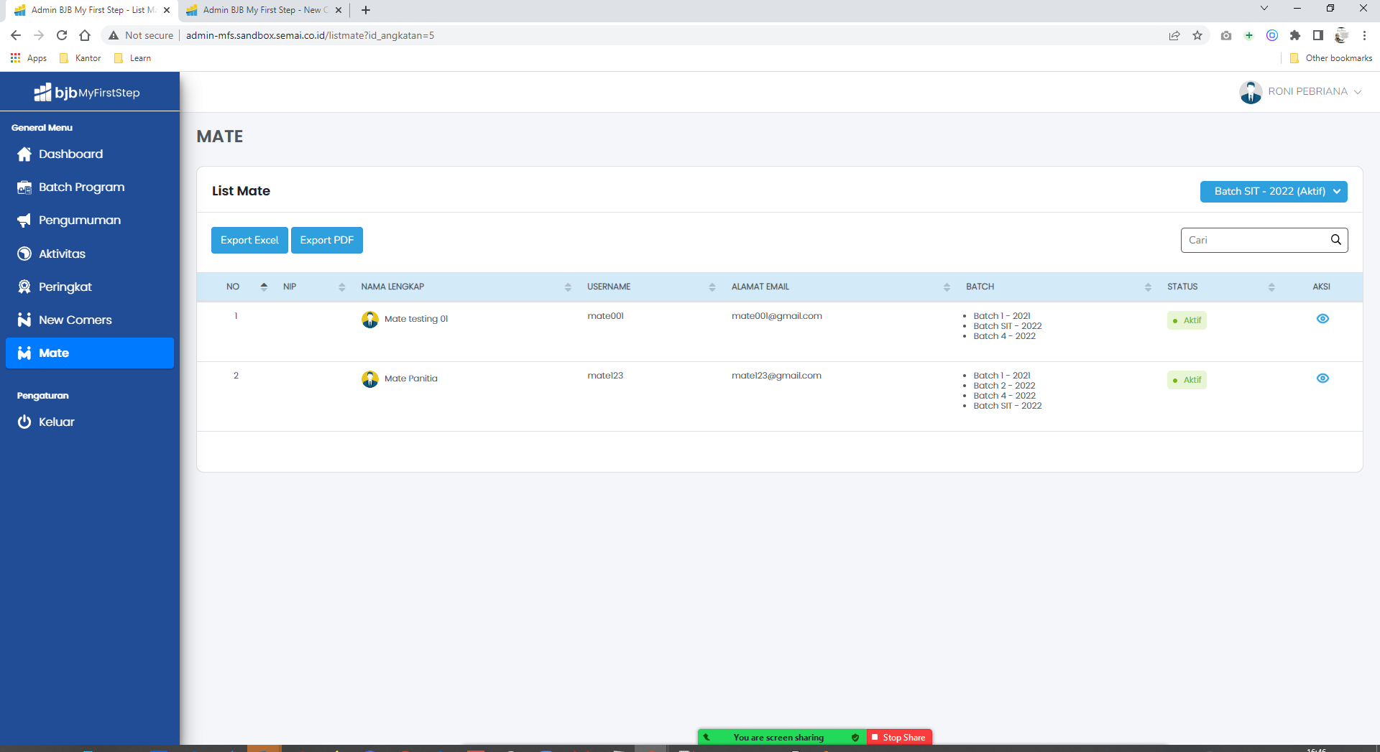Click the tab search chevron

coord(1264,9)
